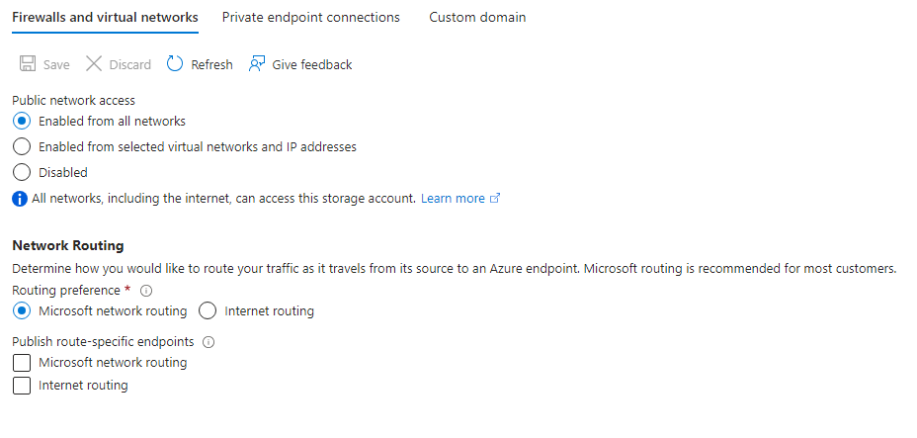Select Microsoft network routing radio button
The width and height of the screenshot is (917, 438).
pyautogui.click(x=22, y=311)
